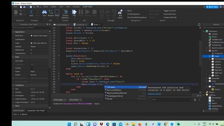Switch to the Script editor tab
The width and height of the screenshot is (224, 126).
pos(96,24)
